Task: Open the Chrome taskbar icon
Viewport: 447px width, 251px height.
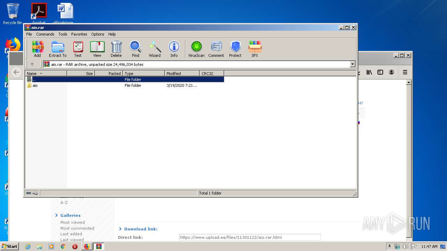Action: 63,246
